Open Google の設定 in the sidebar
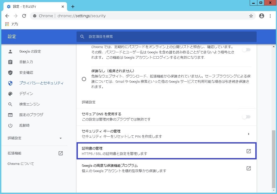 click(30, 52)
